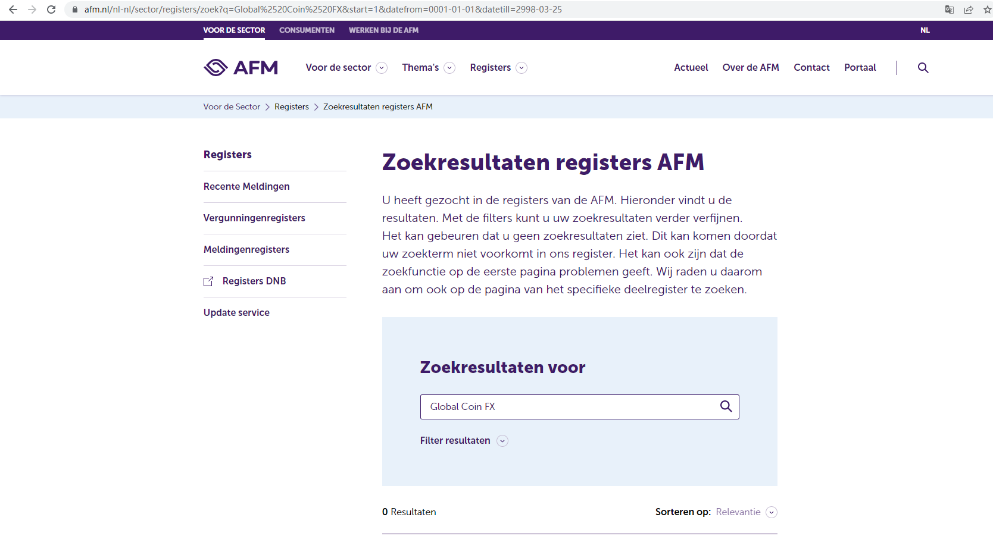Expand the Thema's dropdown
This screenshot has width=993, height=539.
(428, 68)
